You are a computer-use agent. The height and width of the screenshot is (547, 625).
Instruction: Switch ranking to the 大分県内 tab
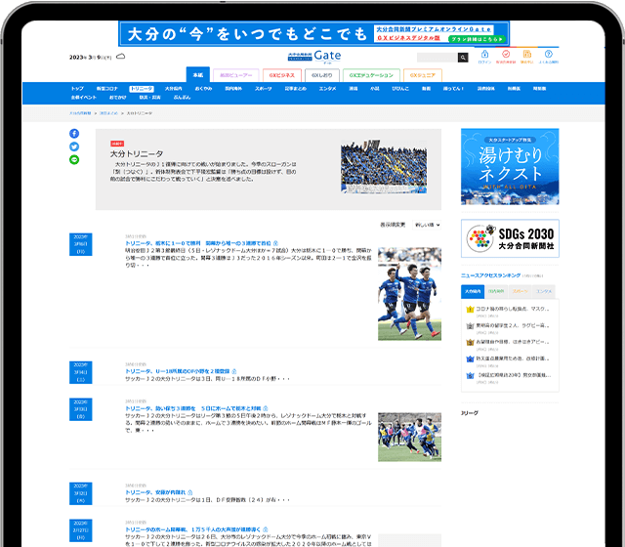(x=473, y=291)
